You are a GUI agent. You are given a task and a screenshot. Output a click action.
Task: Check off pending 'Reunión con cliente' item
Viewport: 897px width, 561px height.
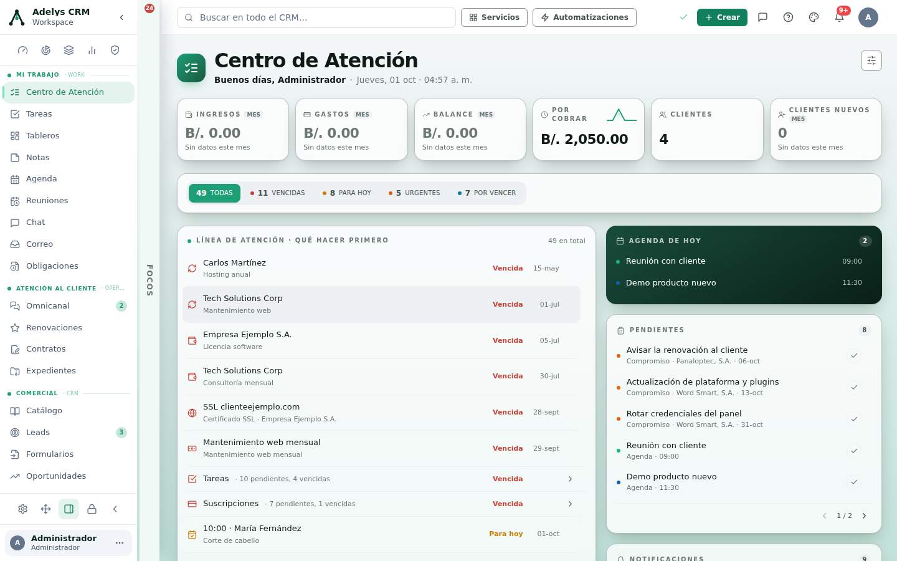click(x=854, y=451)
